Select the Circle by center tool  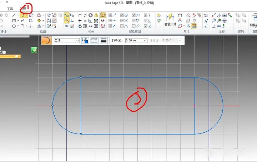tap(14, 26)
